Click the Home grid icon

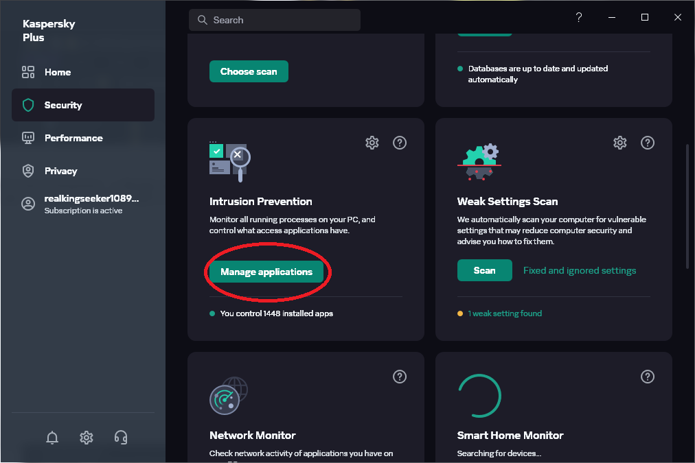pyautogui.click(x=28, y=72)
